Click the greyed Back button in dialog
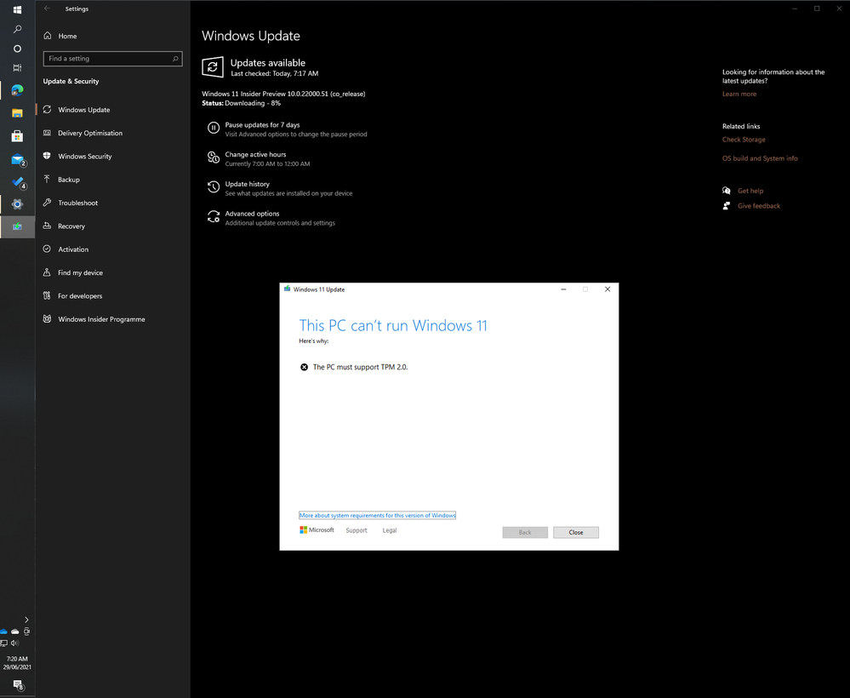850x698 pixels. (x=525, y=533)
